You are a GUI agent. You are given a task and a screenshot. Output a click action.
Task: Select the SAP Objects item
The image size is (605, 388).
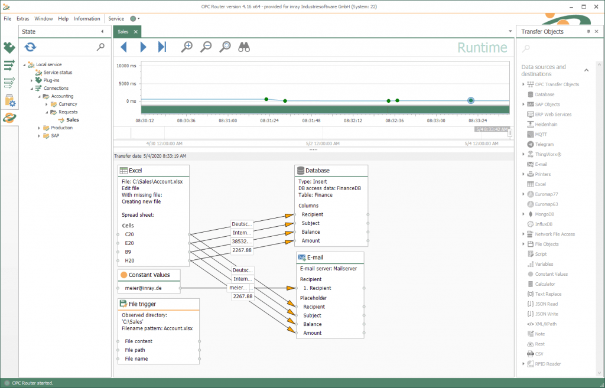(547, 105)
